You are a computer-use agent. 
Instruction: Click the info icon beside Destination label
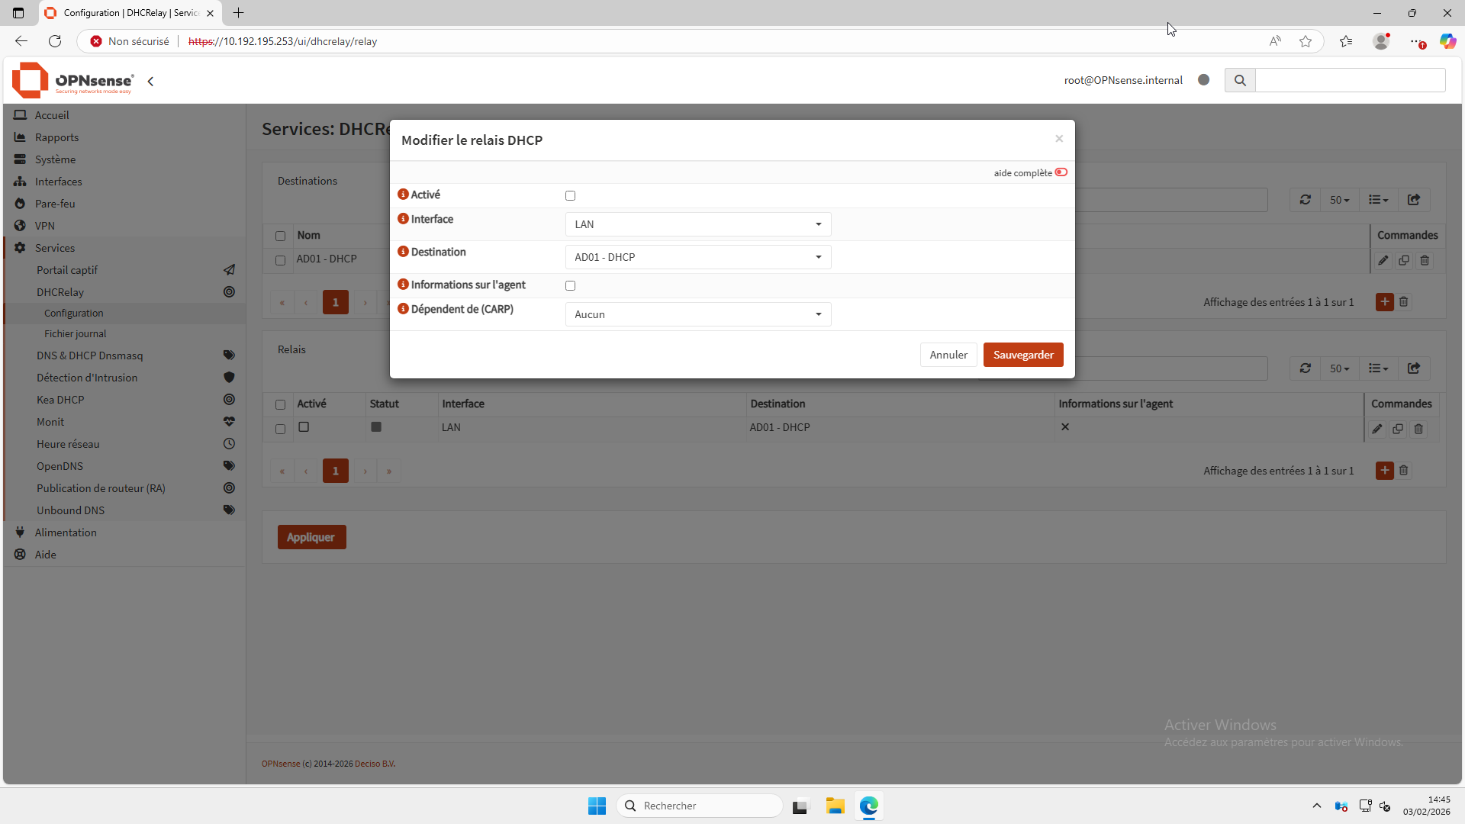tap(403, 252)
